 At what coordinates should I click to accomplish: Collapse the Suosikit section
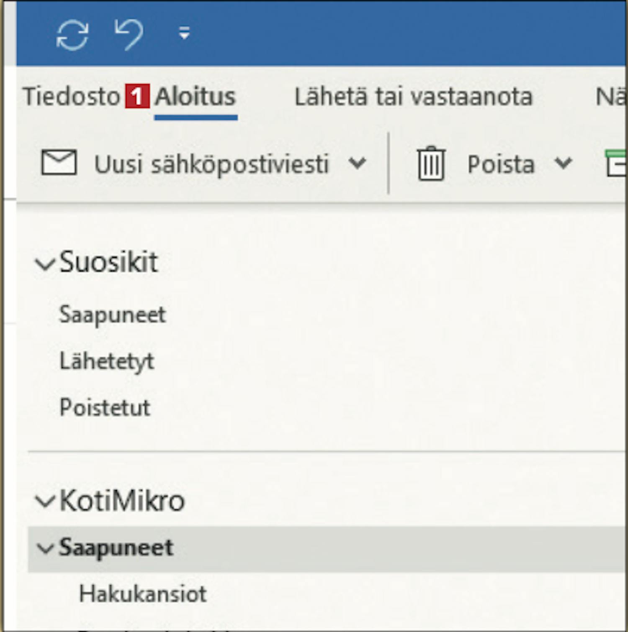coord(45,264)
